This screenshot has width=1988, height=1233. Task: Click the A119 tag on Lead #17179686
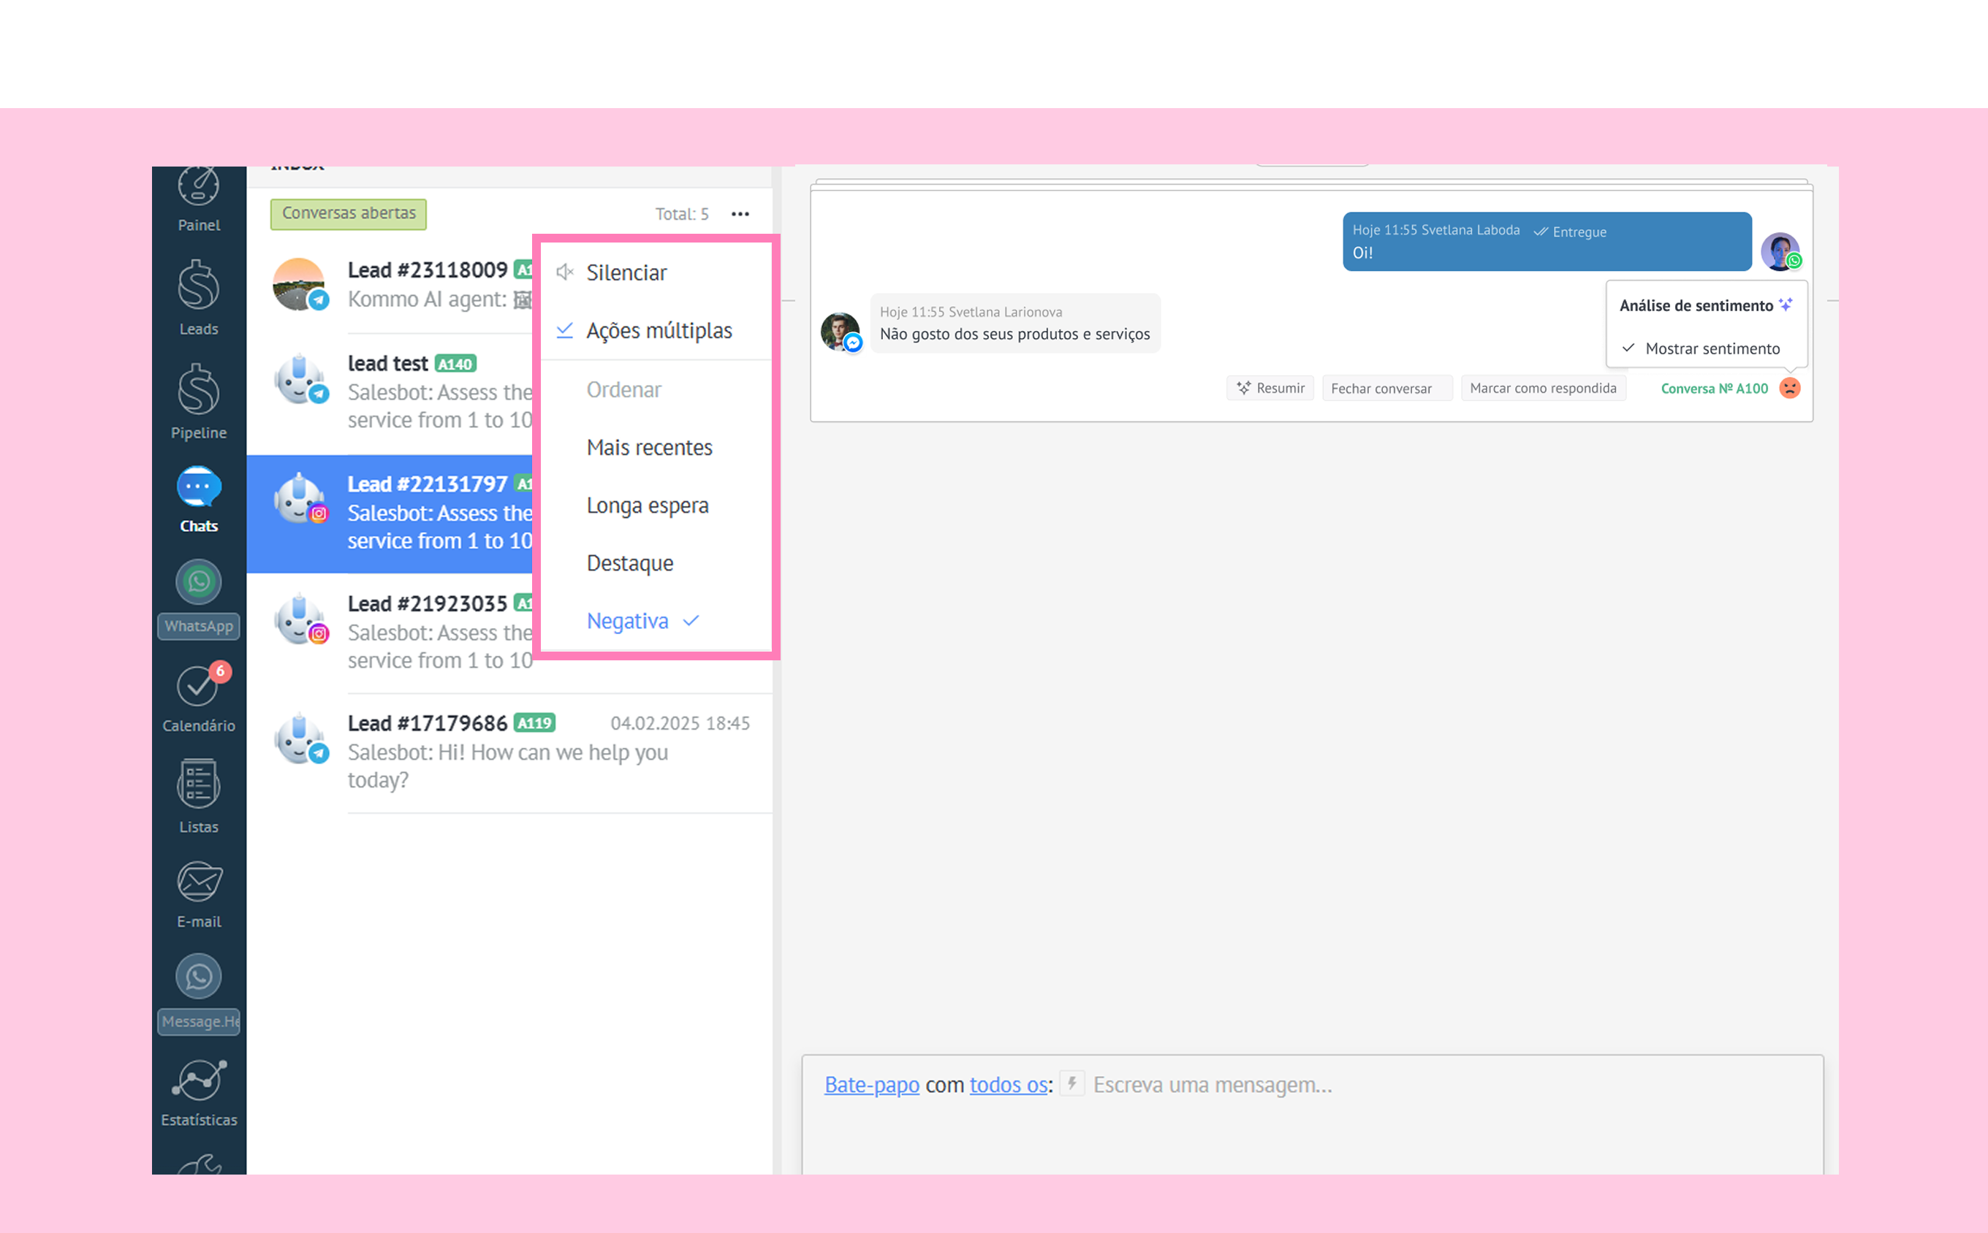(534, 722)
